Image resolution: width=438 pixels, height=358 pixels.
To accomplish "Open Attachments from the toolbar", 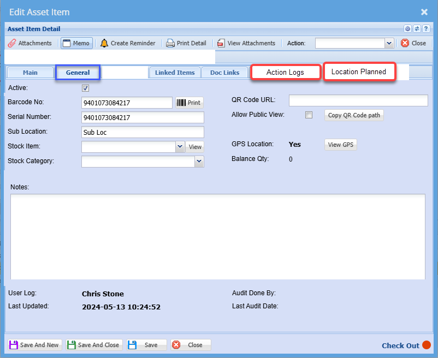I will click(x=30, y=43).
